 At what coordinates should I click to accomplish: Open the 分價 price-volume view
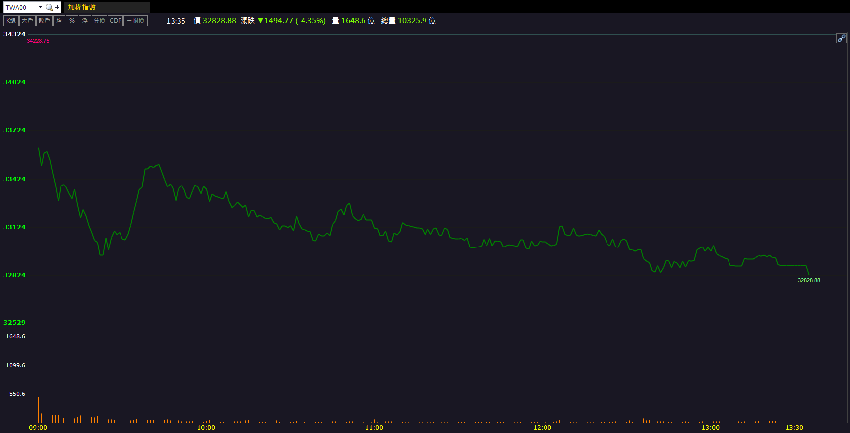pos(99,21)
